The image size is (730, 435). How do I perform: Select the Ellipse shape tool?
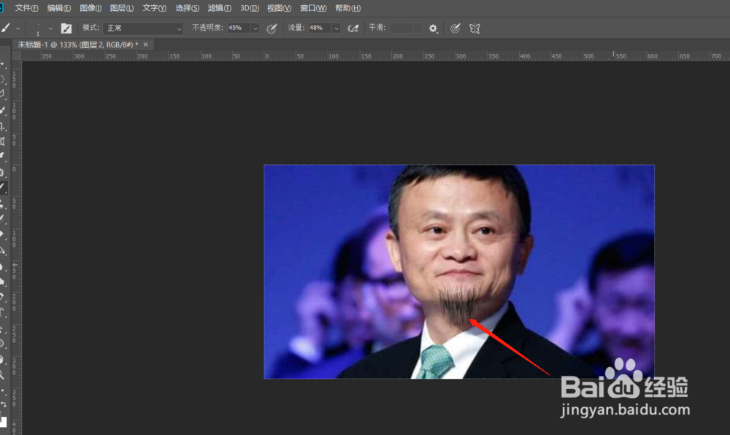(x=2, y=344)
